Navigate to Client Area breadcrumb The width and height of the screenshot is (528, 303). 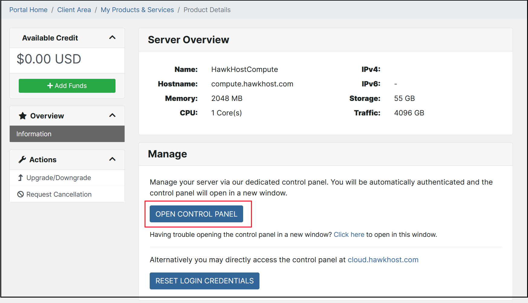click(x=74, y=10)
